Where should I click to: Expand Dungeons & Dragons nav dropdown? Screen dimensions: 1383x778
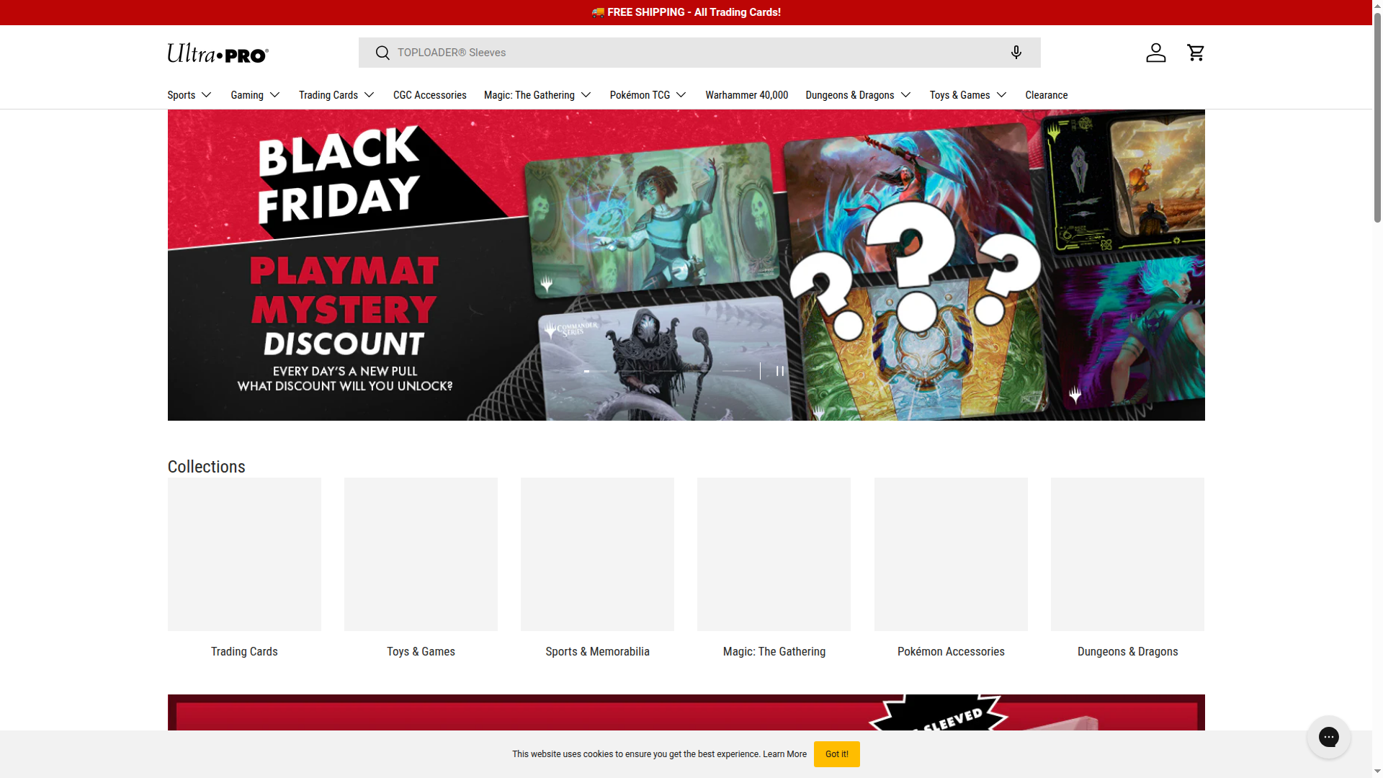(x=858, y=95)
